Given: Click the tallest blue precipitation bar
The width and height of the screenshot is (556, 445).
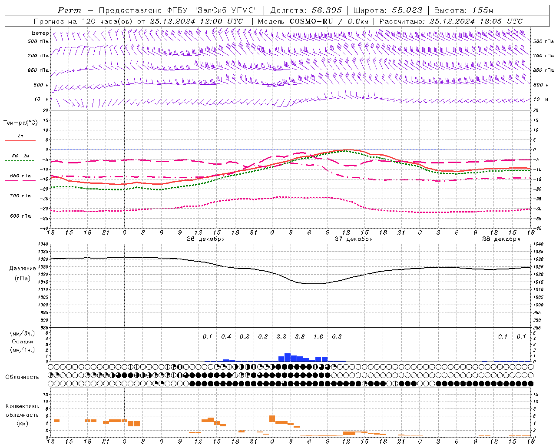Looking at the screenshot, I should point(288,357).
